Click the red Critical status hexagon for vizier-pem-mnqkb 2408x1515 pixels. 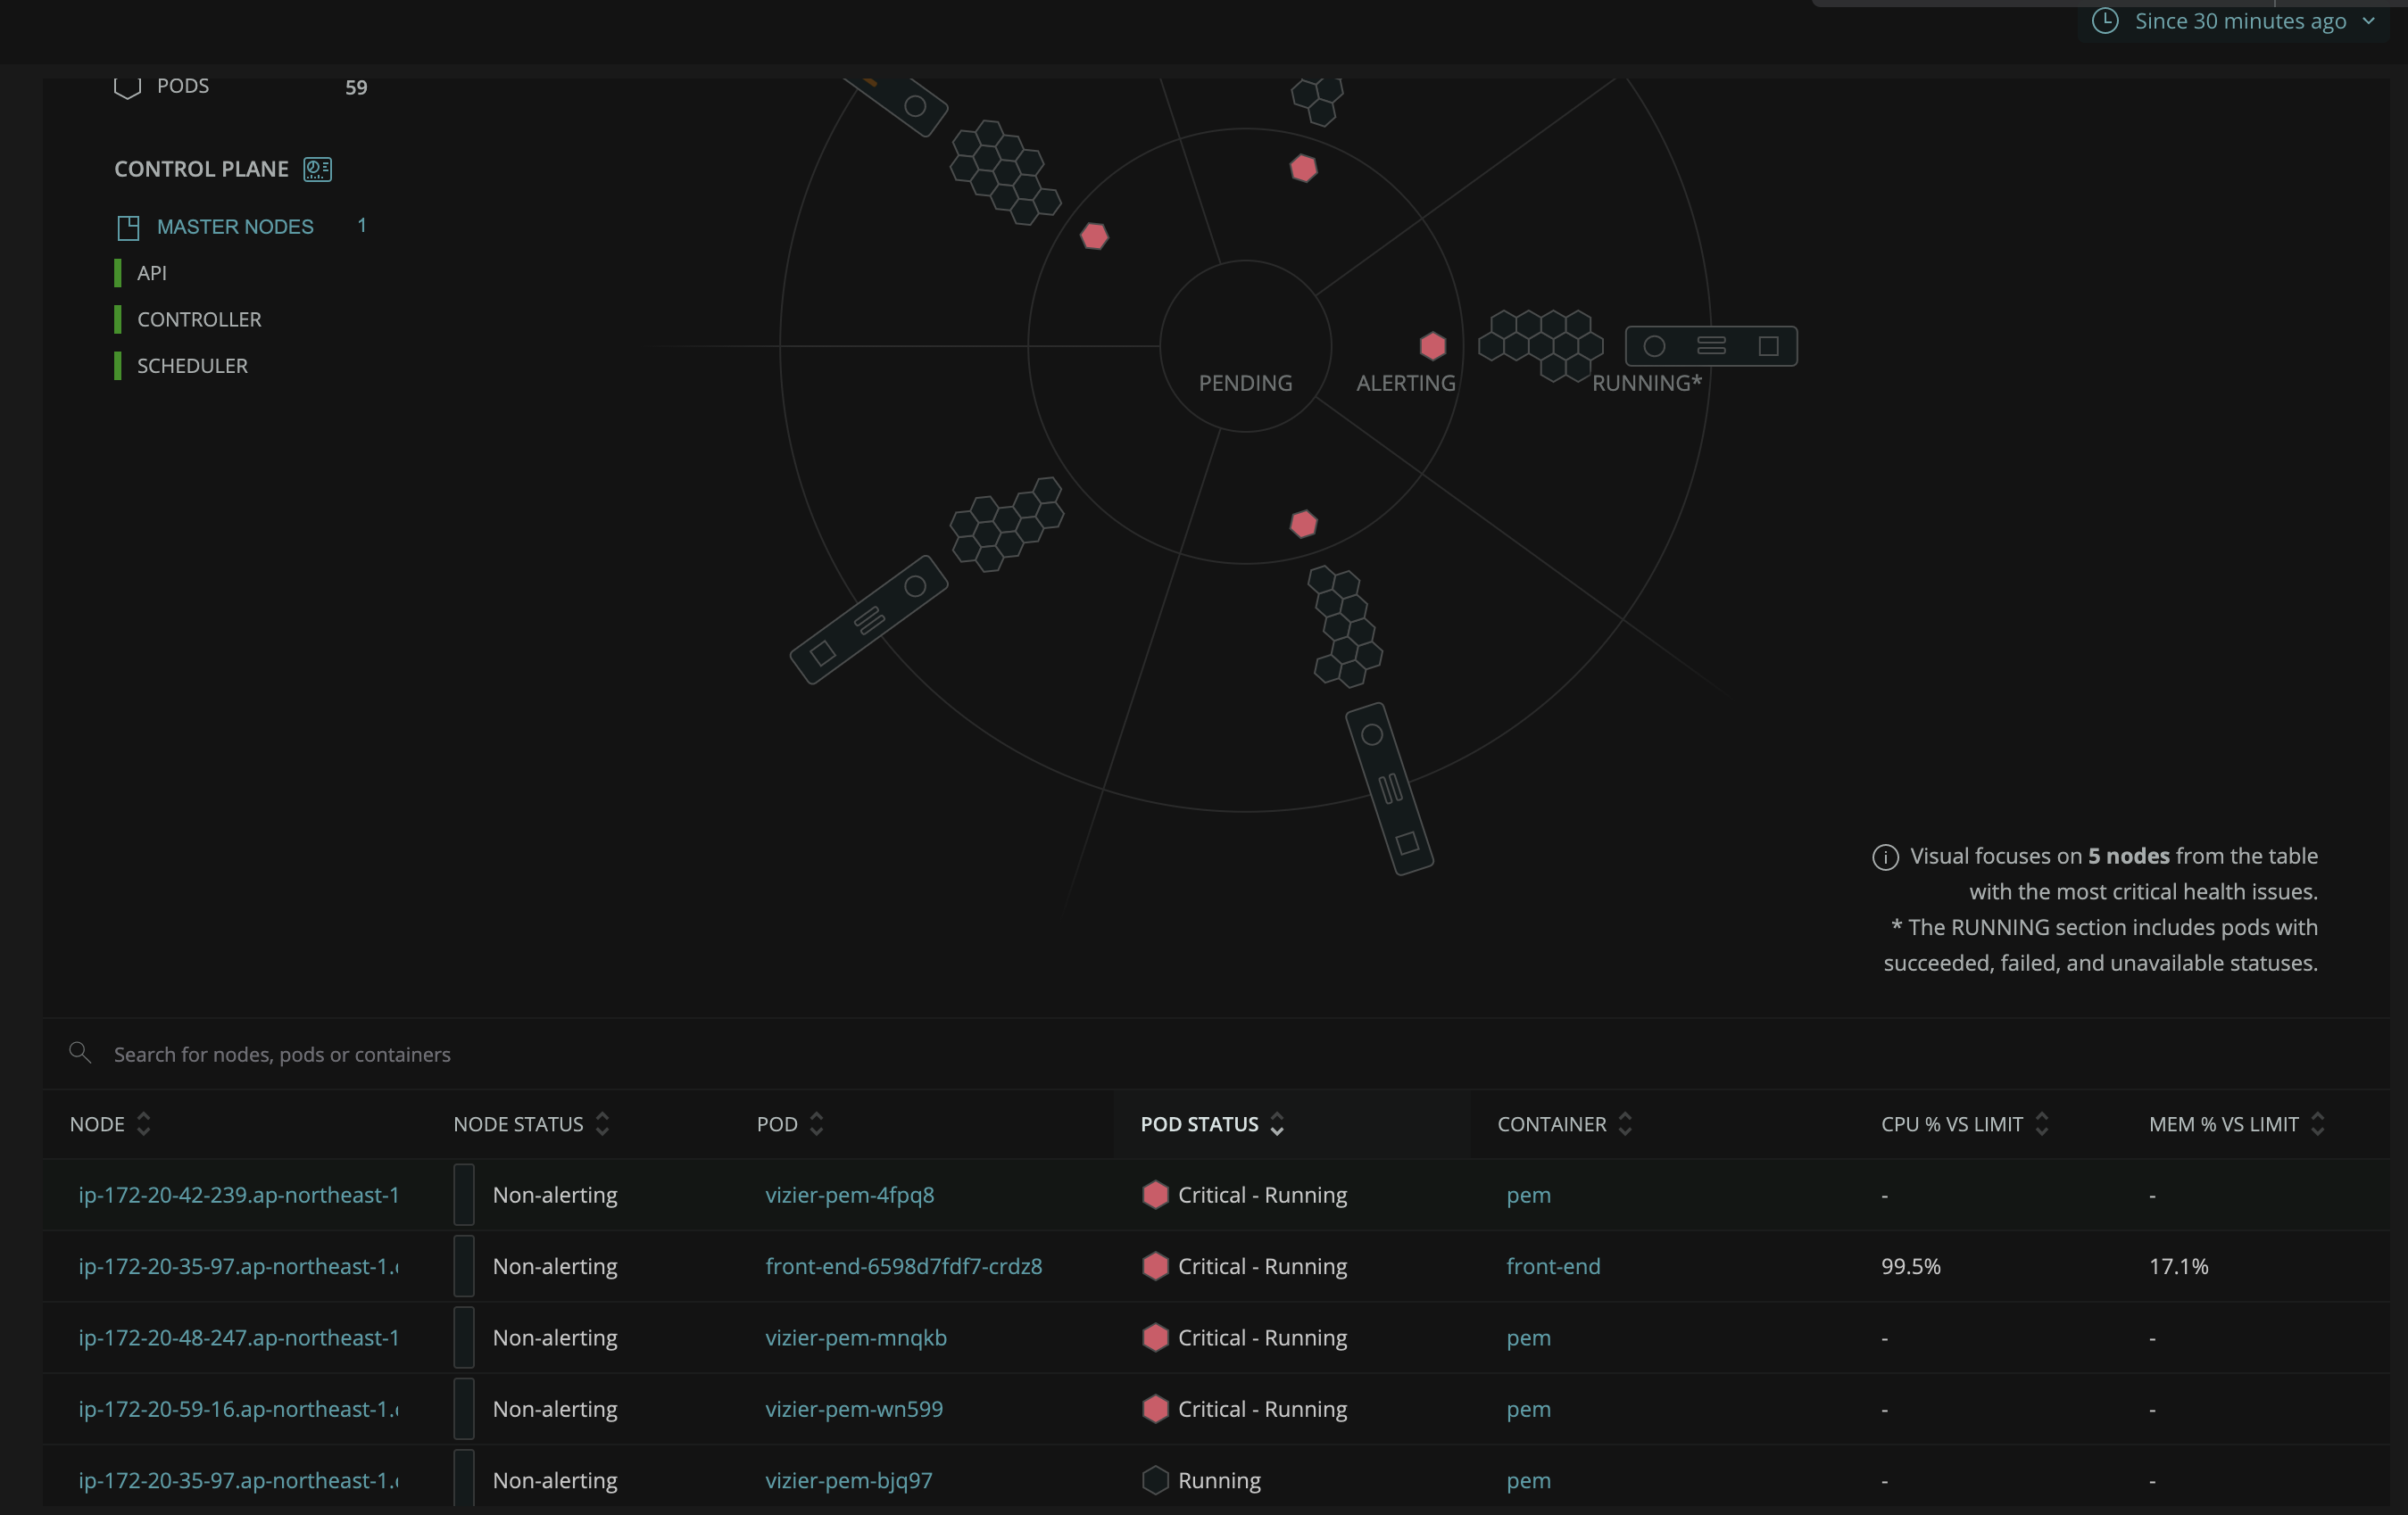(x=1155, y=1338)
